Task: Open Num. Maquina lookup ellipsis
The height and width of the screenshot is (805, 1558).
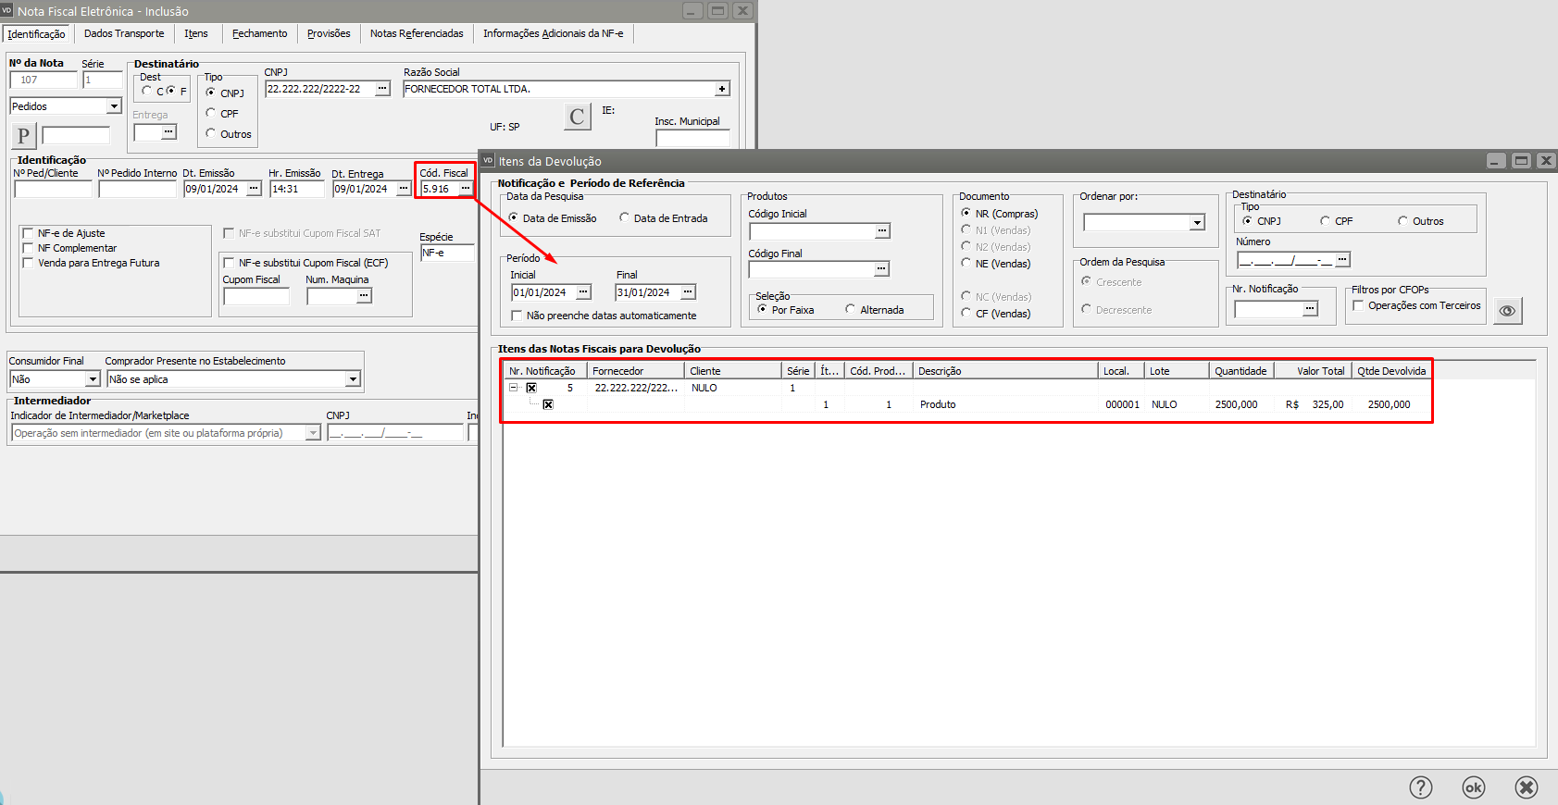Action: coord(364,296)
